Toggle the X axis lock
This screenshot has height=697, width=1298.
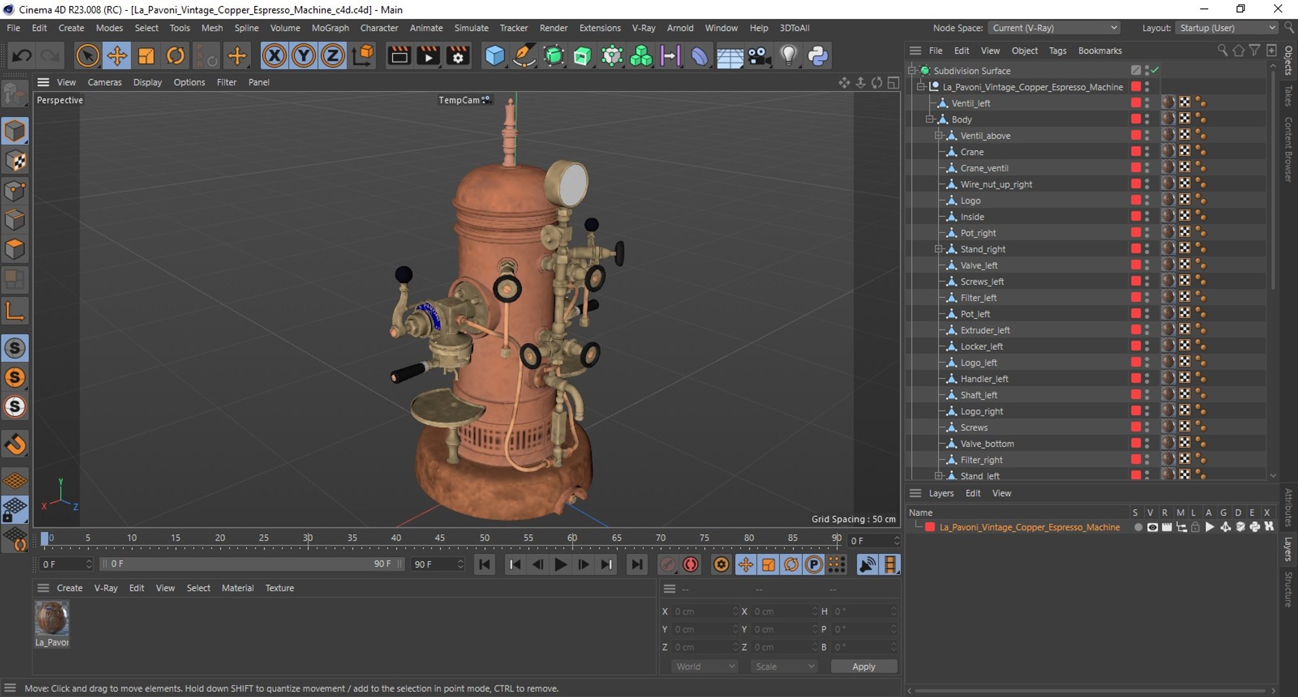pos(274,55)
